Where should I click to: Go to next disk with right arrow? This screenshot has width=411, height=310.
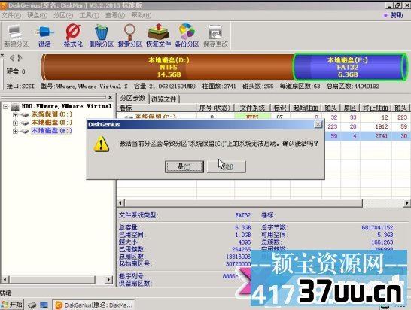pos(20,58)
